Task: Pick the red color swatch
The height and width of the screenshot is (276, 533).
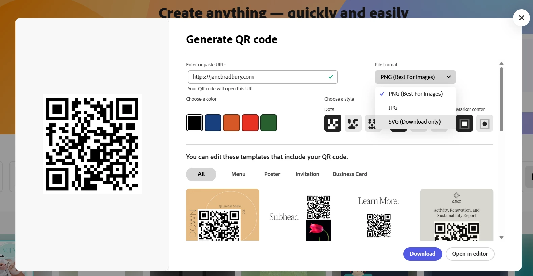Action: (x=250, y=123)
